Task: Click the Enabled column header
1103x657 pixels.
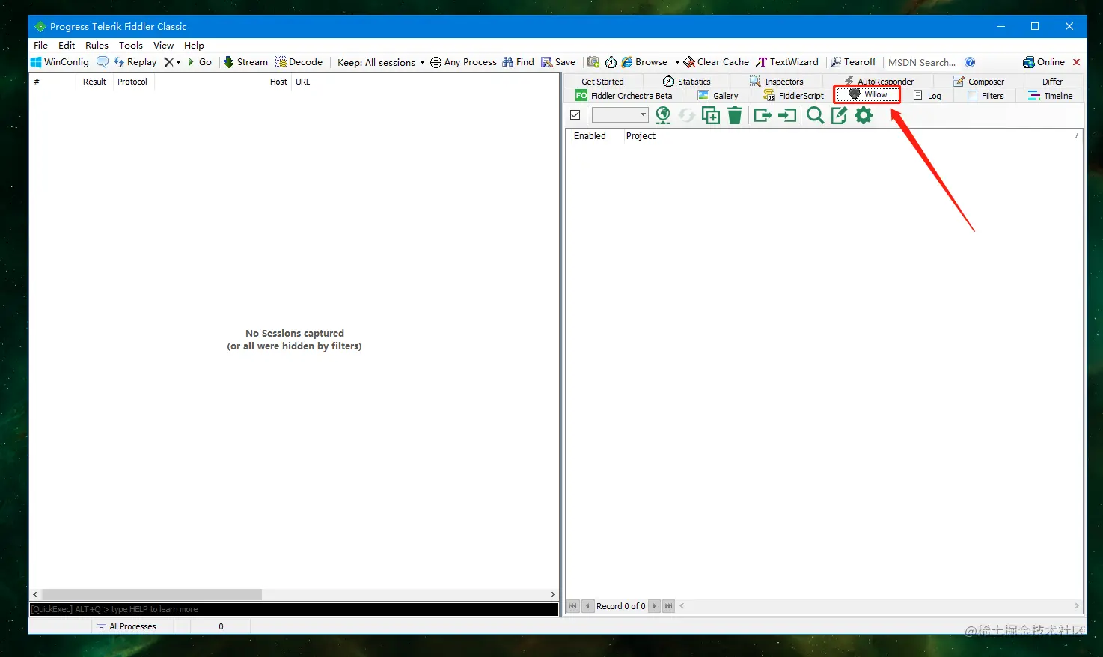Action: coord(590,136)
